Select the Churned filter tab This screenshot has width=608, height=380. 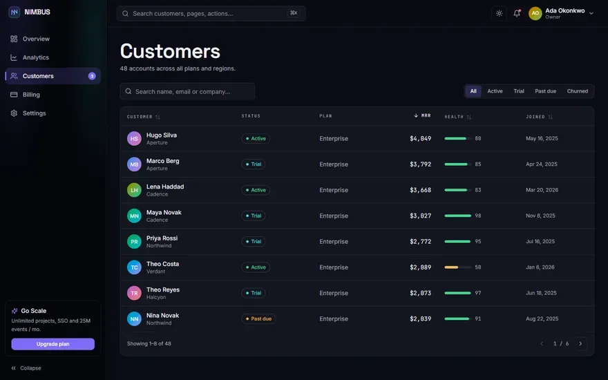point(578,91)
